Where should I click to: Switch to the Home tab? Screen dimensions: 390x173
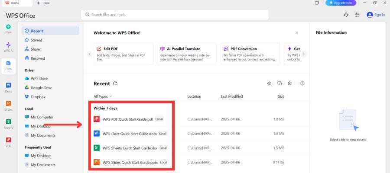coord(17,3)
